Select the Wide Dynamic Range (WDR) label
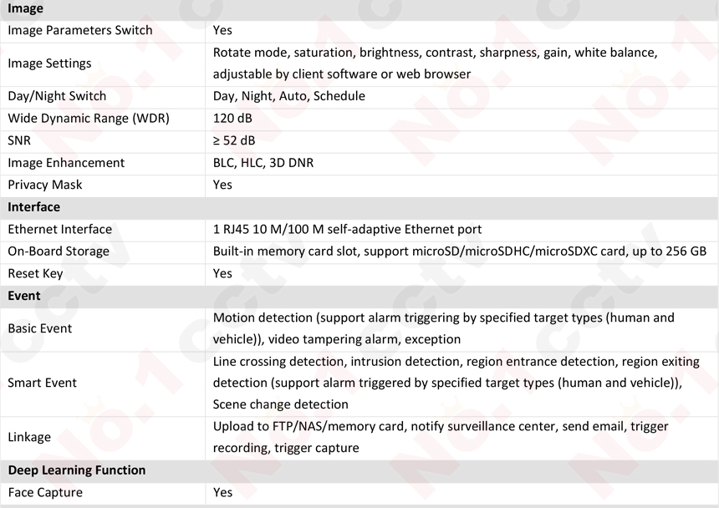 coord(89,119)
